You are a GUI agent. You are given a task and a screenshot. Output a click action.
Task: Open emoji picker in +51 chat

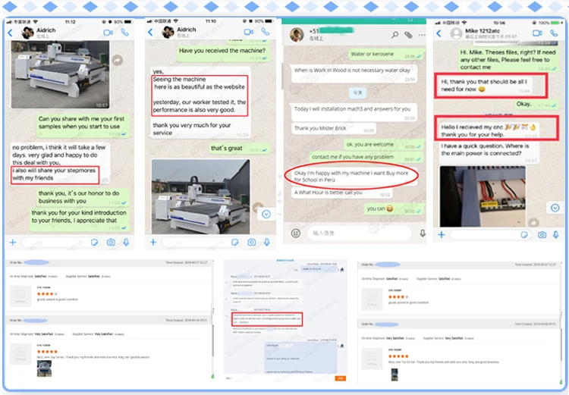pos(296,234)
